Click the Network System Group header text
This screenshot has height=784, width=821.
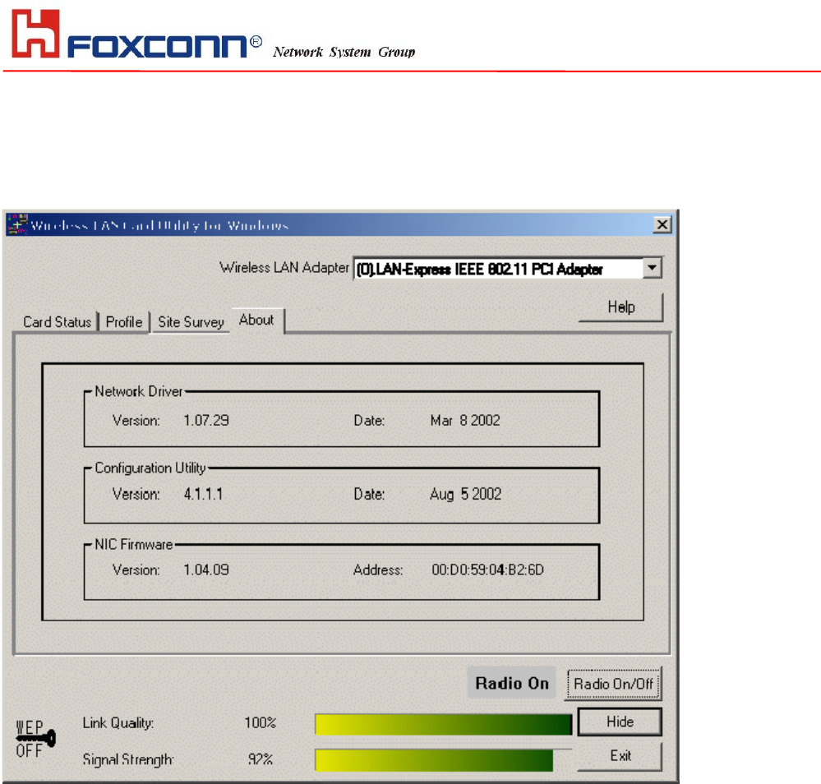pos(344,52)
